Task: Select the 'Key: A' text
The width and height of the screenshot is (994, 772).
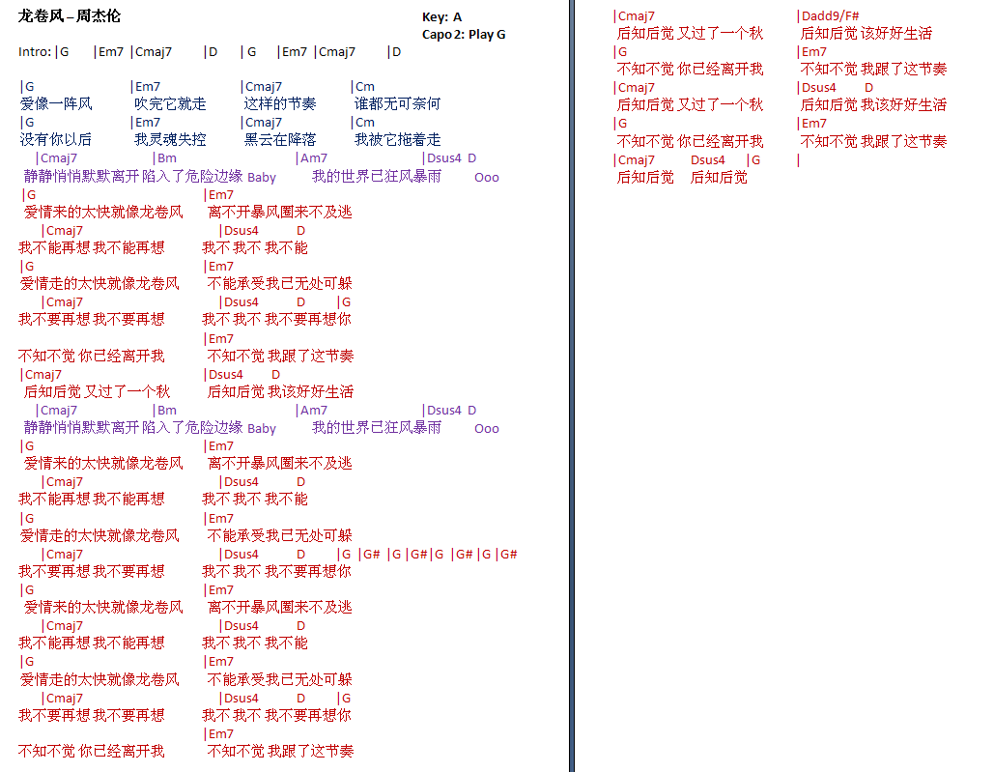Action: (441, 17)
